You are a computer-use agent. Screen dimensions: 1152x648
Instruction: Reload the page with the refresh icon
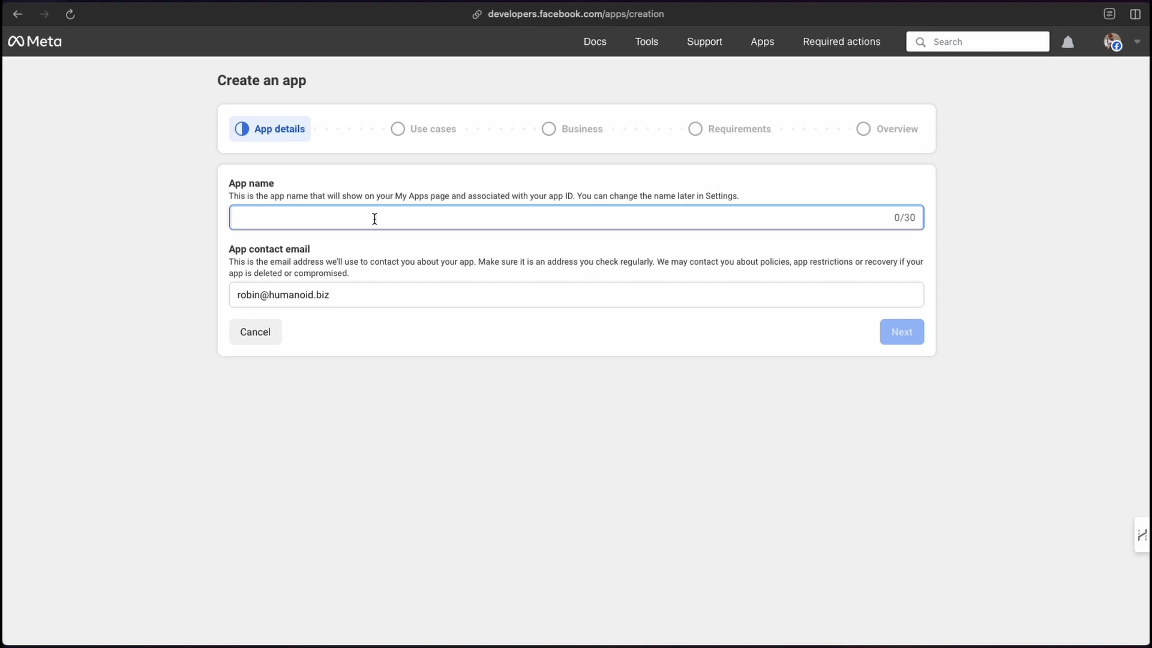pyautogui.click(x=70, y=14)
